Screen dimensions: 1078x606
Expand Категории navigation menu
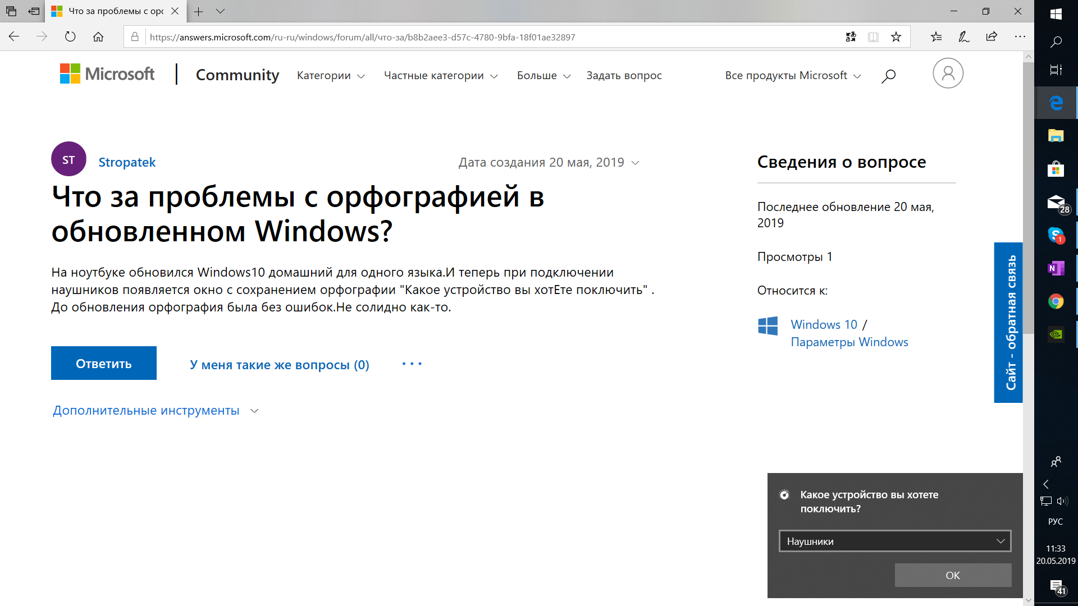pyautogui.click(x=331, y=75)
